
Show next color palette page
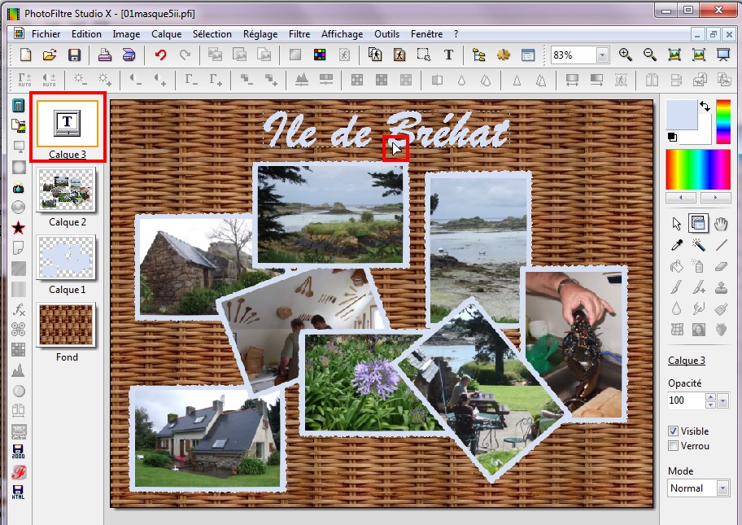(x=715, y=198)
